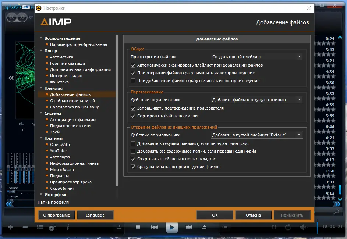This screenshot has width=347, height=239.
Task: Open the 'Папка профиля' link
Action: [53, 202]
